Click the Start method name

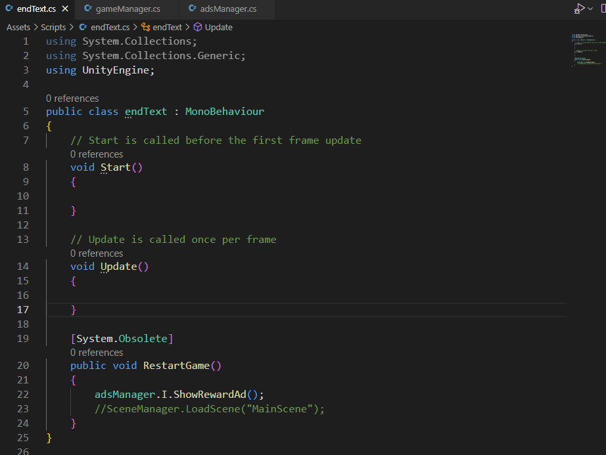116,167
